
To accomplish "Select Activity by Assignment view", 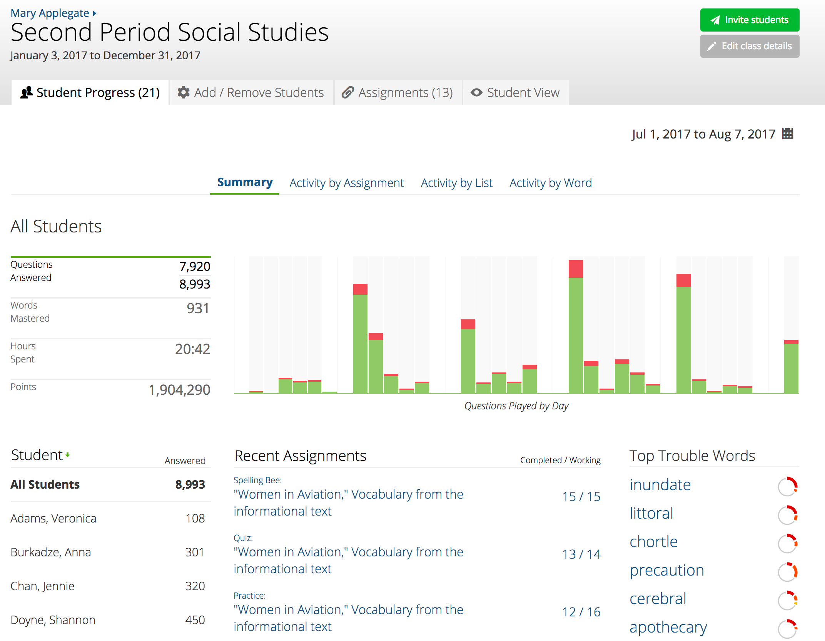I will coord(346,183).
